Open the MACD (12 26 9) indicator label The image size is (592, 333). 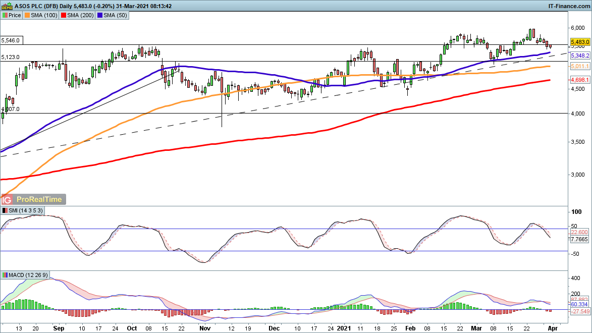(x=25, y=275)
